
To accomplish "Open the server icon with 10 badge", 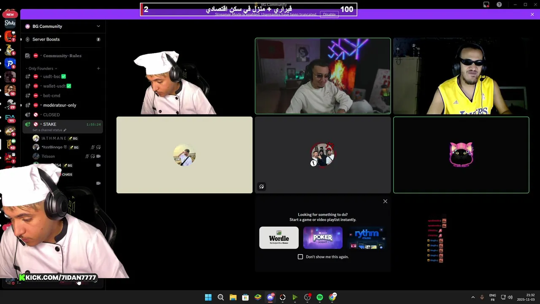I will tap(10, 90).
